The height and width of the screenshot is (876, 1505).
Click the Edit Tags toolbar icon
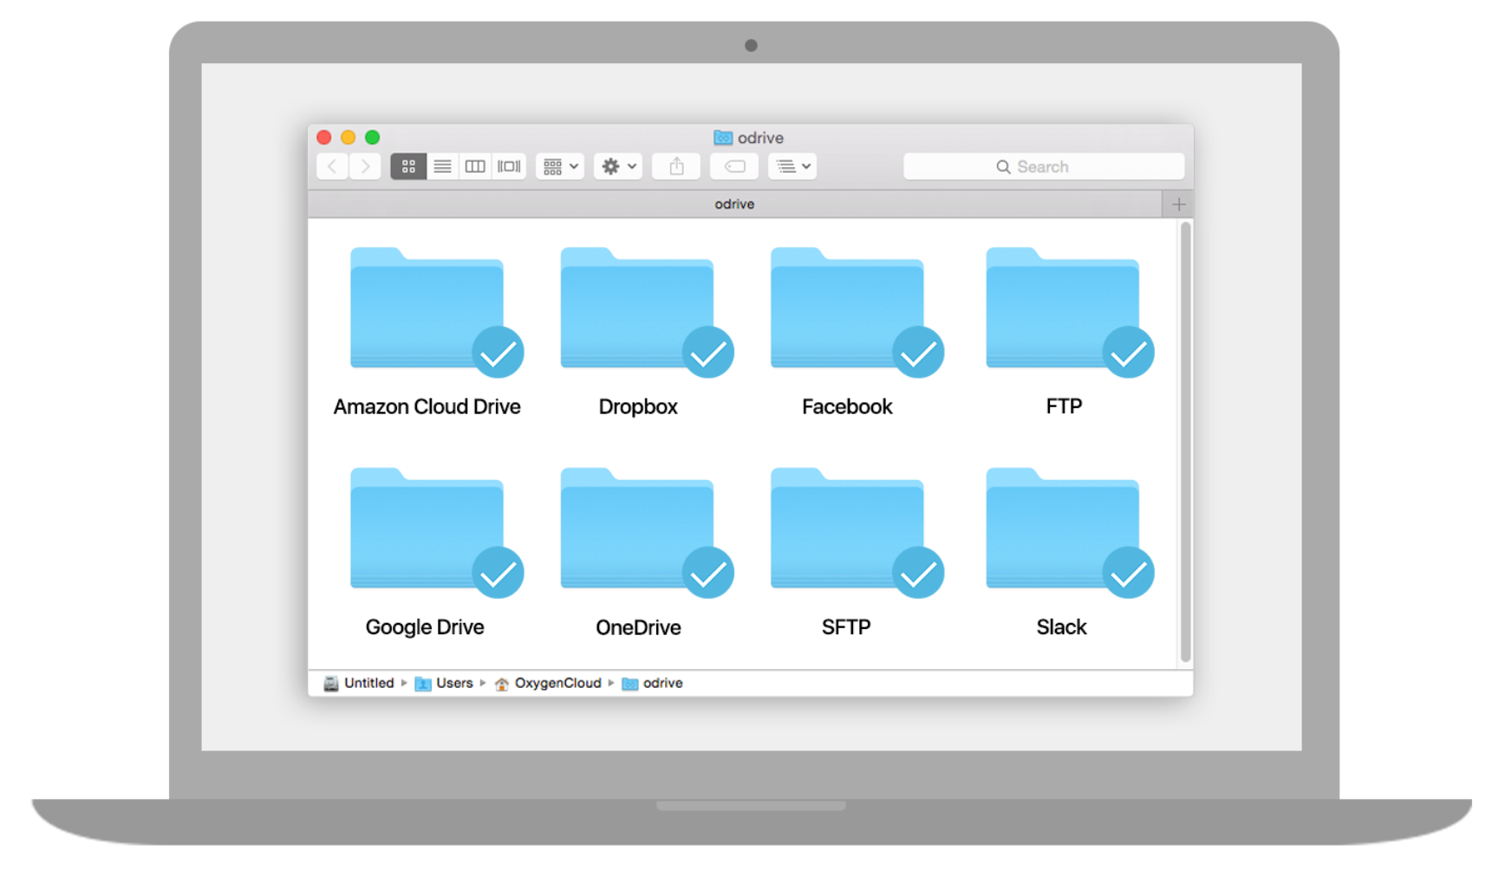pyautogui.click(x=734, y=166)
